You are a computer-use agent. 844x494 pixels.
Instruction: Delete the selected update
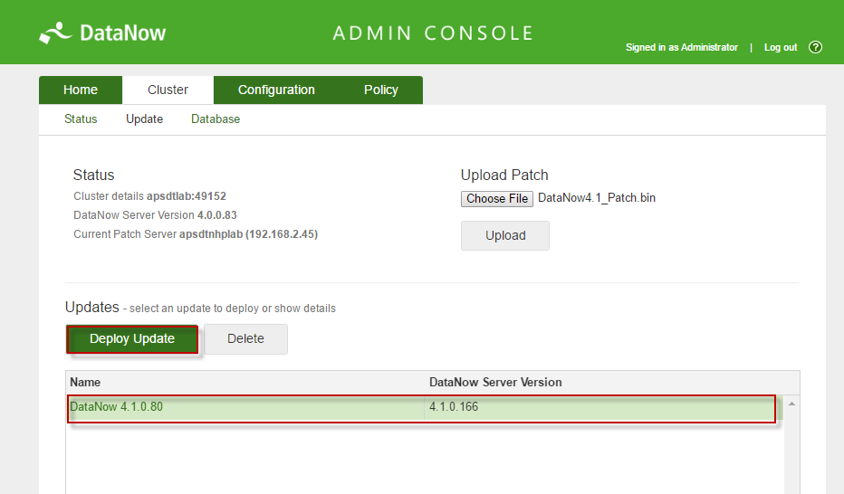[245, 338]
